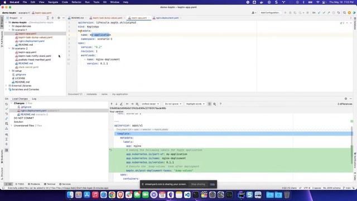This screenshot has height=201, width=357.
Task: Hide the Project panel with minus icon
Action: coord(64,18)
